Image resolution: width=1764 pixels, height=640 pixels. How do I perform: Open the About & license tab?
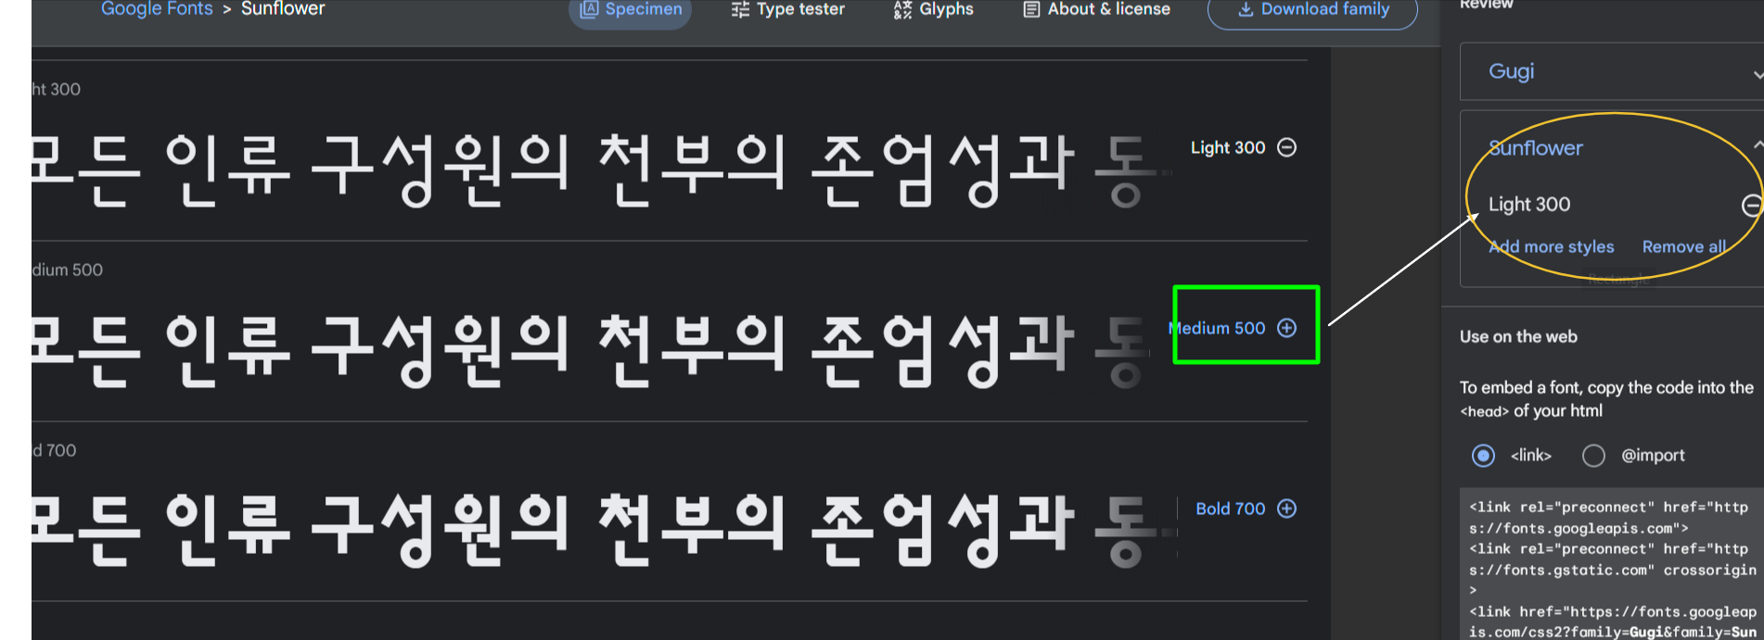click(1097, 9)
